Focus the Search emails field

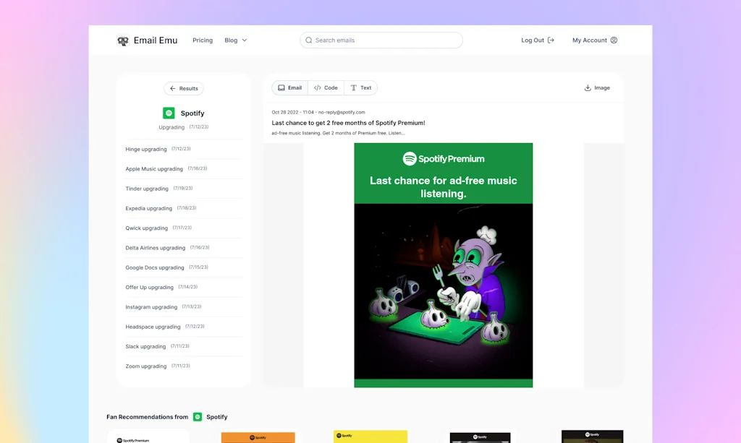384,40
